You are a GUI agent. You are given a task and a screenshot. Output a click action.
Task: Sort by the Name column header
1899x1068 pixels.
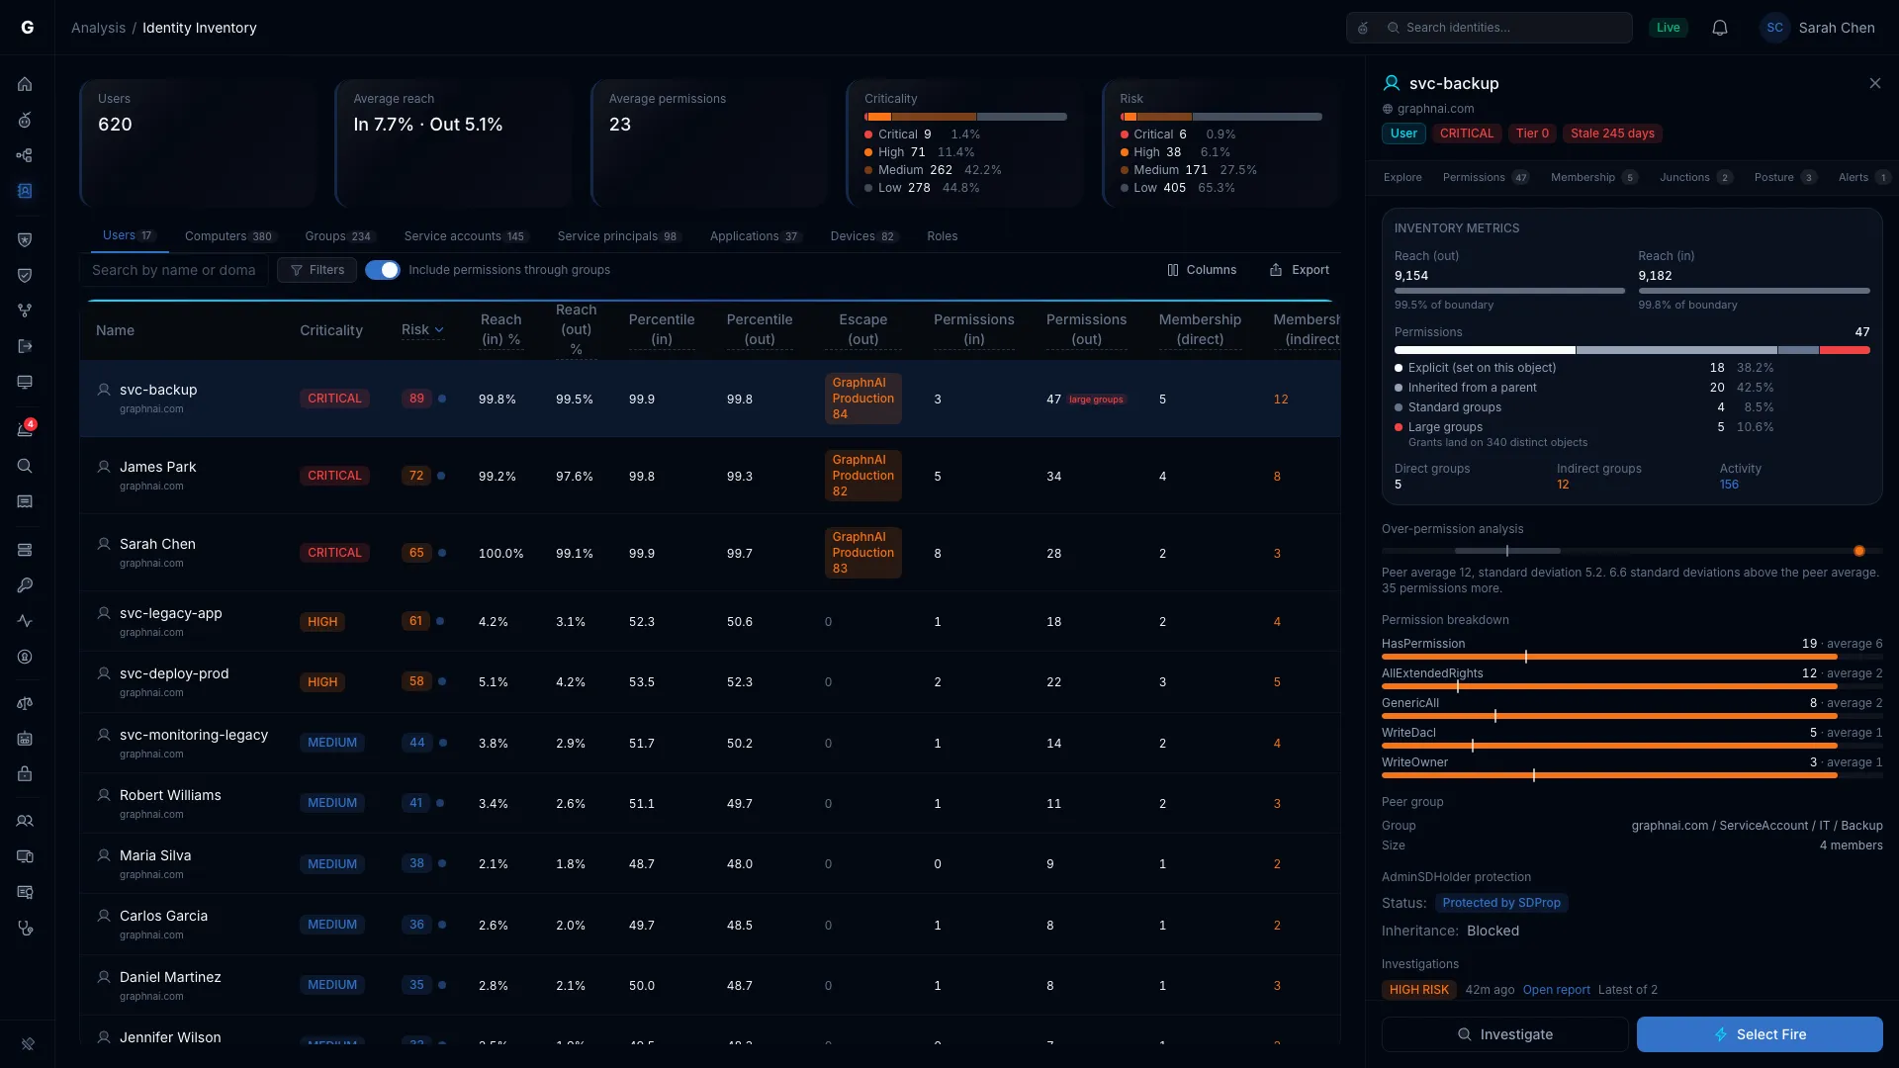(x=115, y=330)
